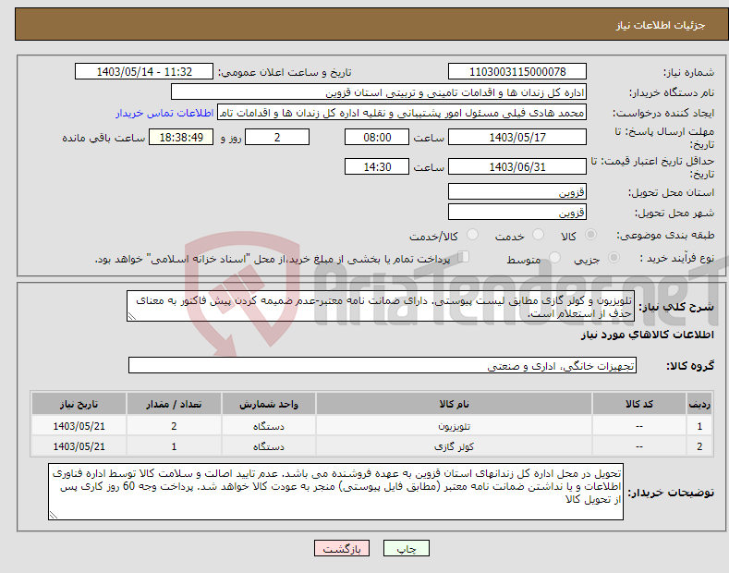
Task: Click the delivery city field قزوین
Action: 517,212
